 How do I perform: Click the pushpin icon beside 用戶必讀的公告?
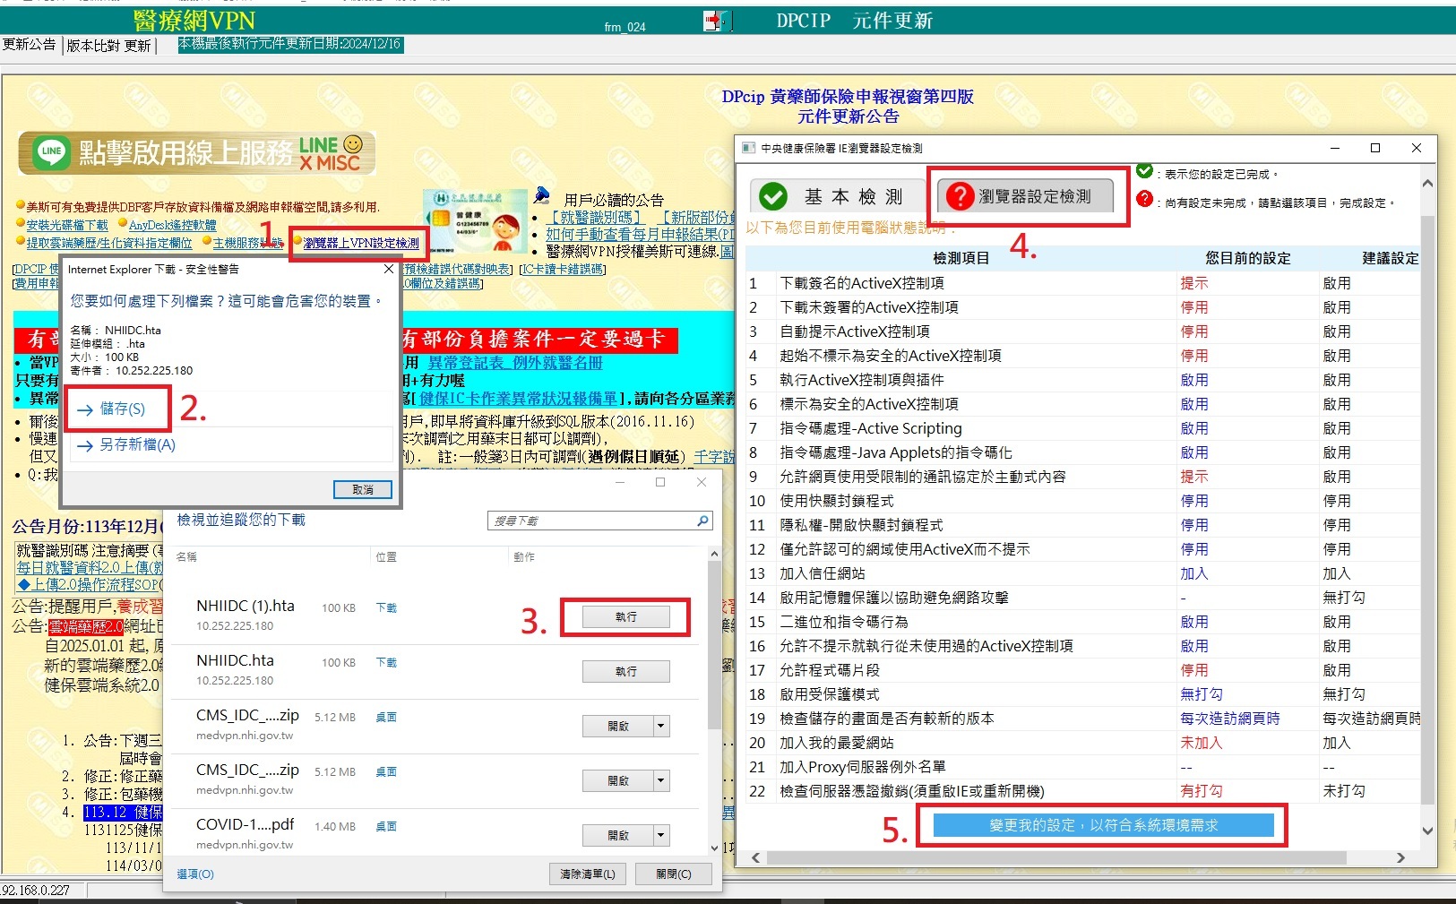pyautogui.click(x=541, y=195)
